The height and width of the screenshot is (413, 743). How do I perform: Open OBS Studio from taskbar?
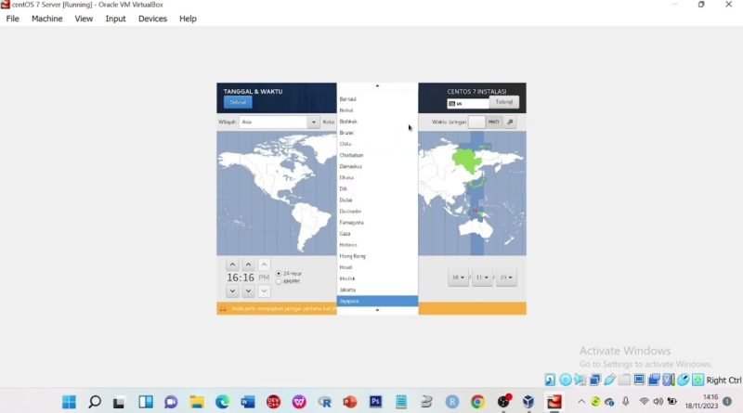point(503,402)
